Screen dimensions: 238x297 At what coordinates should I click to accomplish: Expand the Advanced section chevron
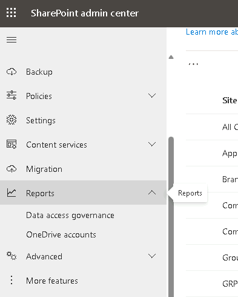tap(152, 256)
